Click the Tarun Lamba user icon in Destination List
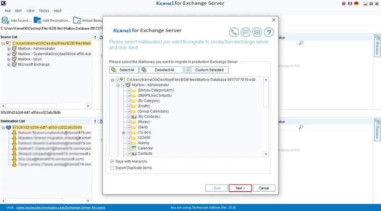 coord(14,164)
